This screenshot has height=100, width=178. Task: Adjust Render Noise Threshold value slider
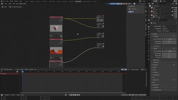coord(170,51)
